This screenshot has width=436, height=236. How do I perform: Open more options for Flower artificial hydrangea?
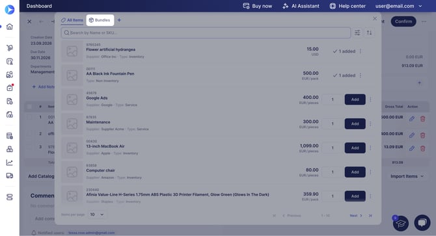(361, 51)
